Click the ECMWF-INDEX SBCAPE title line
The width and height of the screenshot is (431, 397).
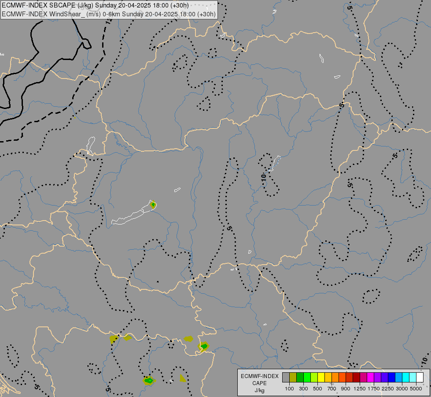pos(95,5)
